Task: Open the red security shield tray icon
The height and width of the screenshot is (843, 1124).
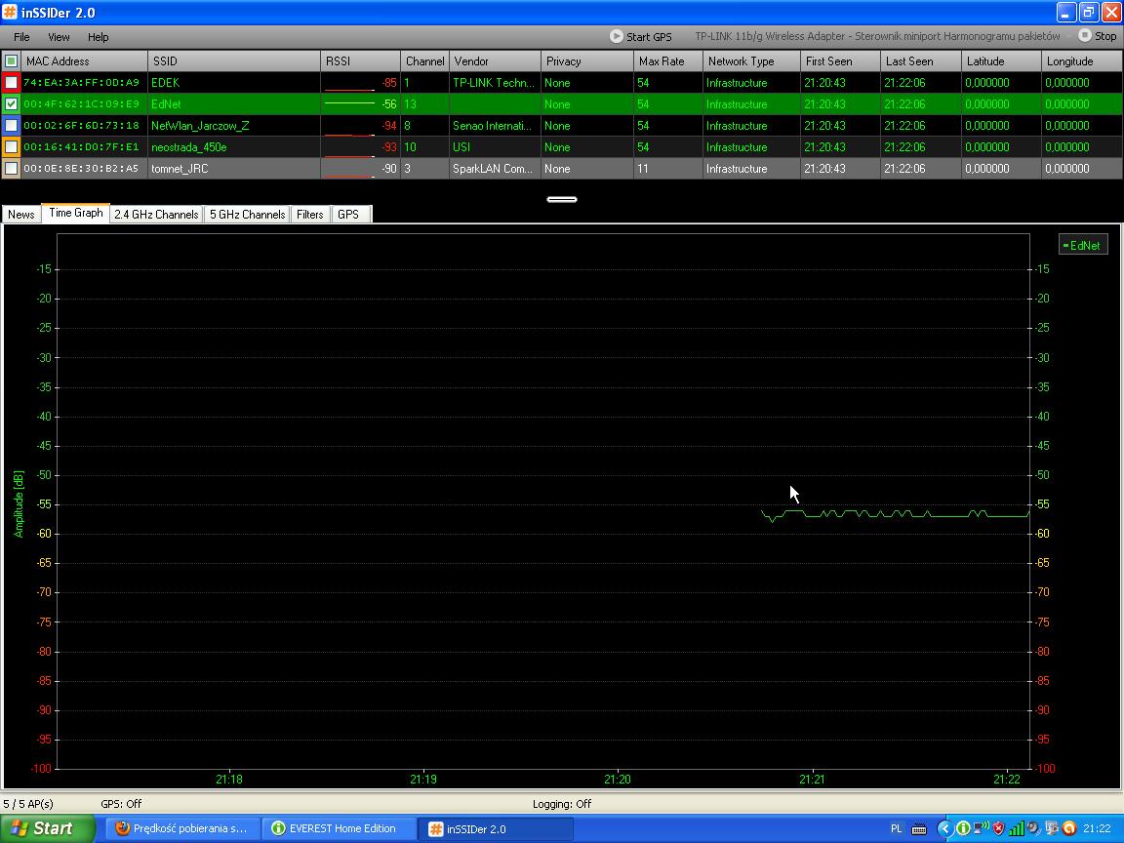Action: pyautogui.click(x=998, y=828)
